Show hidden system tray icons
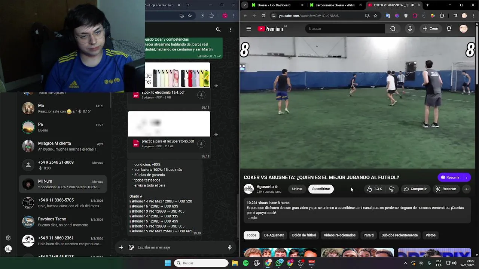Viewport: 479px width, 269px height. [405, 263]
